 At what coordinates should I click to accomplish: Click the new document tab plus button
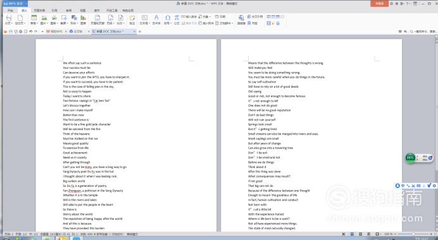140,32
